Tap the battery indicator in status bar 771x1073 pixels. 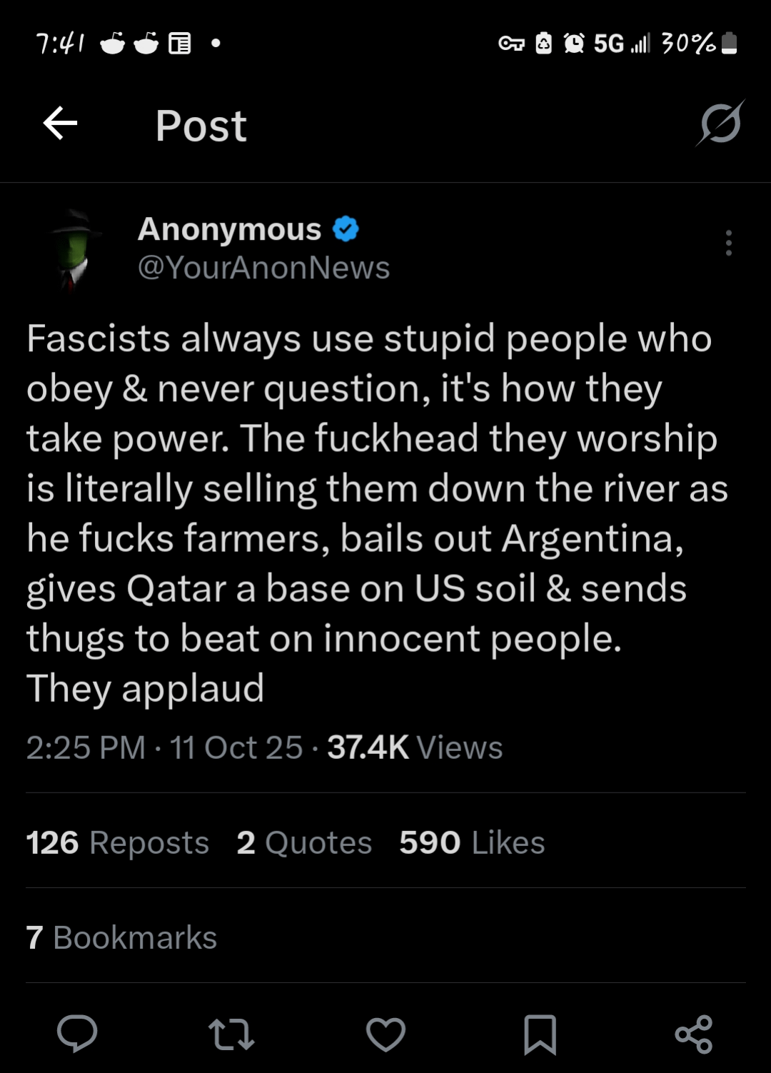click(728, 44)
